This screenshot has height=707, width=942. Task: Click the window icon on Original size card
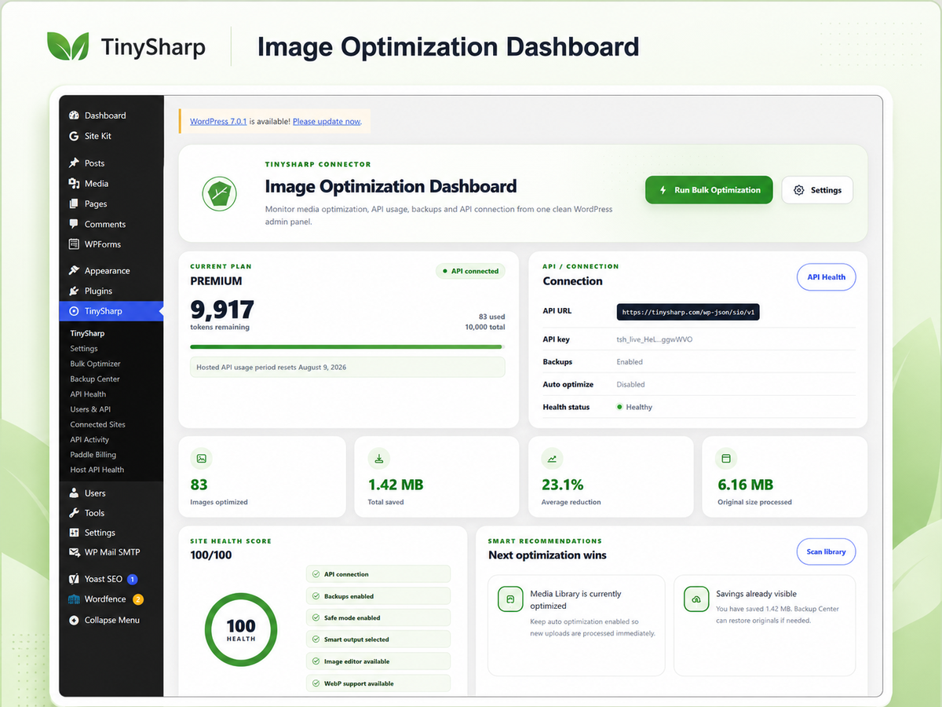[x=726, y=458]
